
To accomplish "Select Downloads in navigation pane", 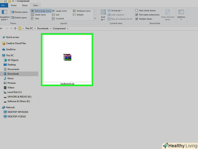I will tap(19, 74).
